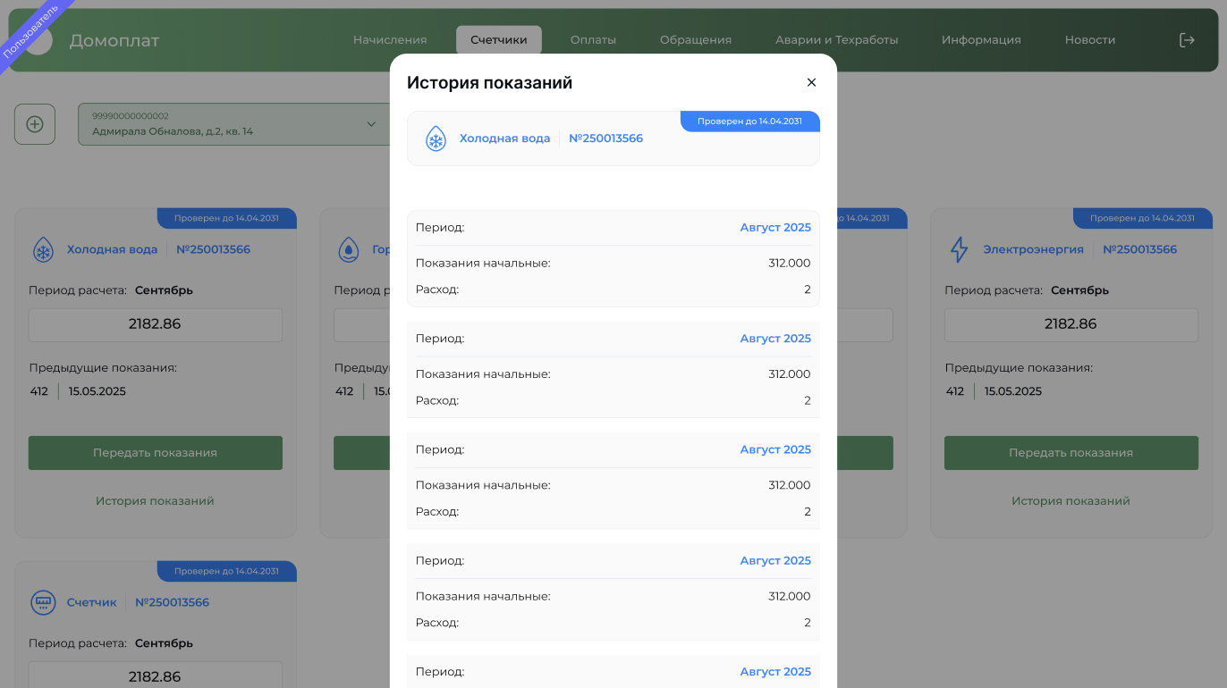The width and height of the screenshot is (1227, 688).
Task: Go to the Обращения tab
Action: click(695, 40)
